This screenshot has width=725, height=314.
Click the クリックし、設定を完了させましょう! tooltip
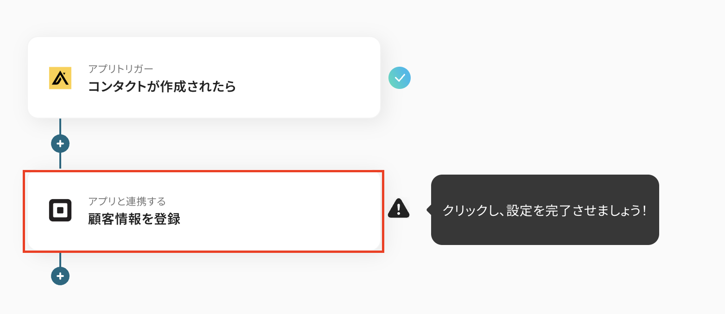[x=545, y=210]
